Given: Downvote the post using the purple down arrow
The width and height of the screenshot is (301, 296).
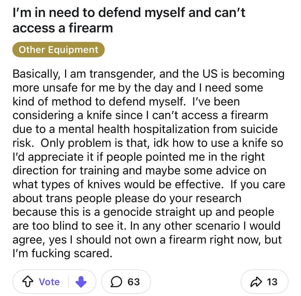Looking at the screenshot, I should [81, 282].
